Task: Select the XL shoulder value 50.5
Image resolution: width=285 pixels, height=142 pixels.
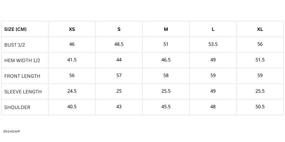Action: (x=260, y=107)
